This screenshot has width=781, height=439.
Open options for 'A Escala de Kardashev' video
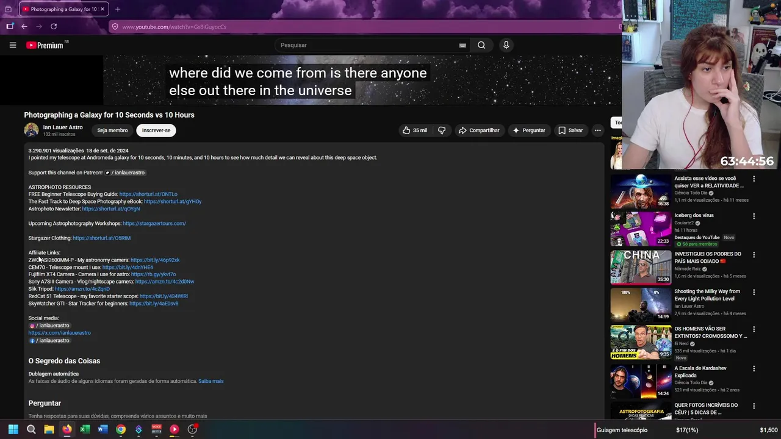pyautogui.click(x=754, y=369)
